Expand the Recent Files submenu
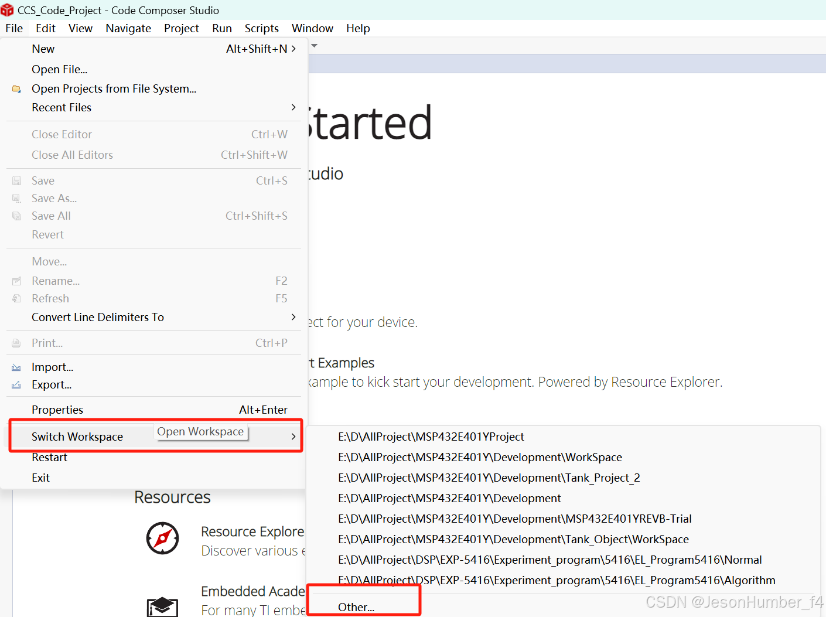This screenshot has width=826, height=617. click(x=293, y=107)
